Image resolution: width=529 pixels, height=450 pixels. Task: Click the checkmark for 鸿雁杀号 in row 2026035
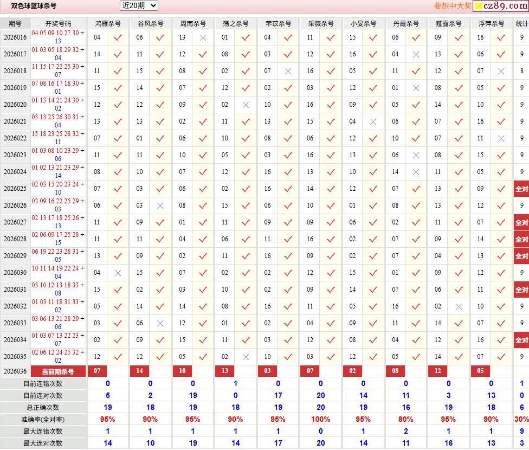pos(118,357)
